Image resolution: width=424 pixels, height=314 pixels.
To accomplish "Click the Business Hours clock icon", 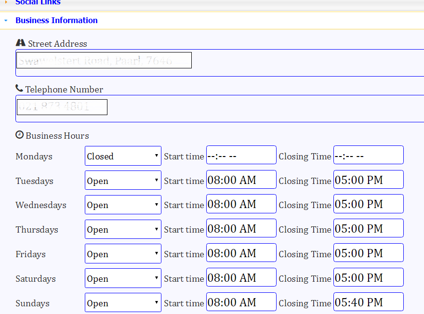I will click(x=20, y=134).
